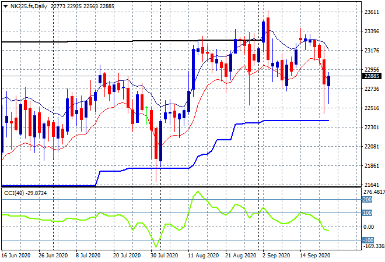
Task: Click the 22736 price scale value
Action: click(372, 88)
